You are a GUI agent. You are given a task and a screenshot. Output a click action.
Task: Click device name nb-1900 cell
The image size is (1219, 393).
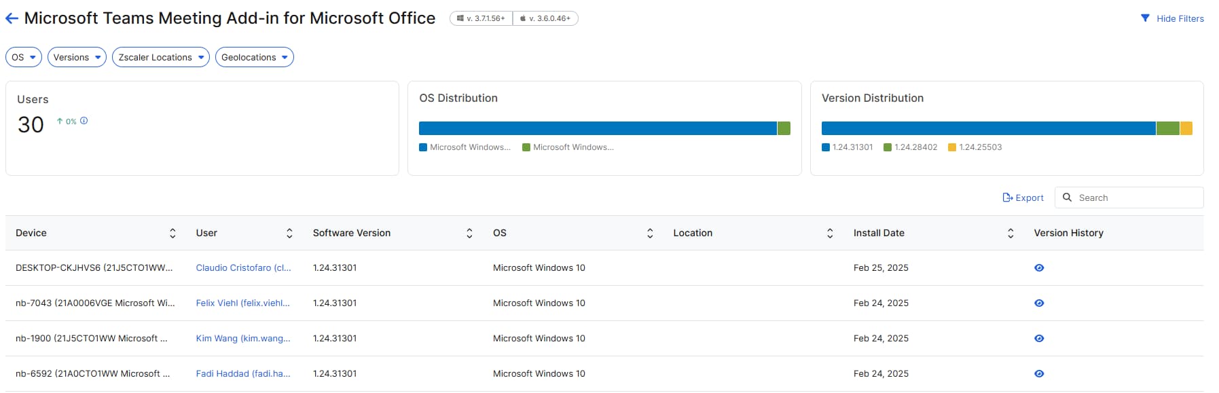pyautogui.click(x=92, y=339)
